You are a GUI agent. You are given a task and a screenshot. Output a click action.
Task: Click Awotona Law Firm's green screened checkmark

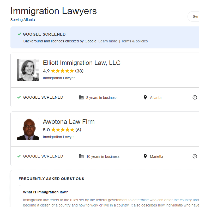coord(19,156)
